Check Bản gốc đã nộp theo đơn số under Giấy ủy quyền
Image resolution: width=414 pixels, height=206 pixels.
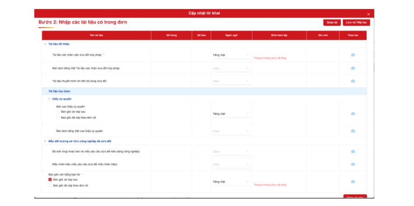point(58,117)
